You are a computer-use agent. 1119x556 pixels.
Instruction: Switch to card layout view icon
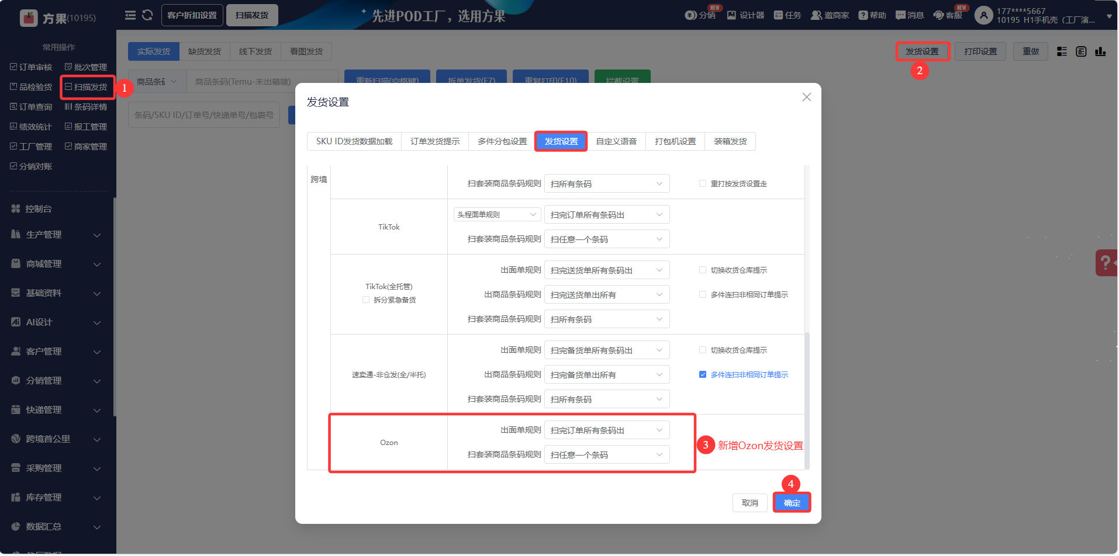(1081, 51)
